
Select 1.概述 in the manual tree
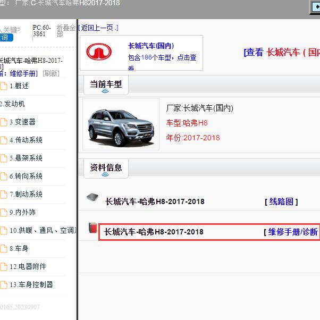click(x=19, y=86)
